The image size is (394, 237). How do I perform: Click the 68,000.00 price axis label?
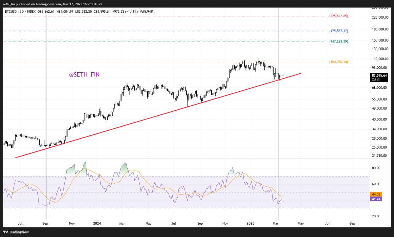click(x=380, y=87)
